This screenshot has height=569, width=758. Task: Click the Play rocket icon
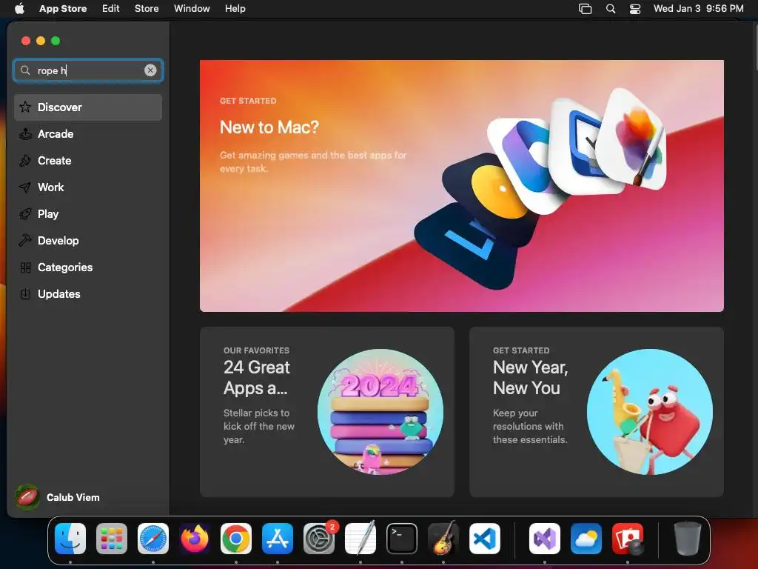(25, 214)
